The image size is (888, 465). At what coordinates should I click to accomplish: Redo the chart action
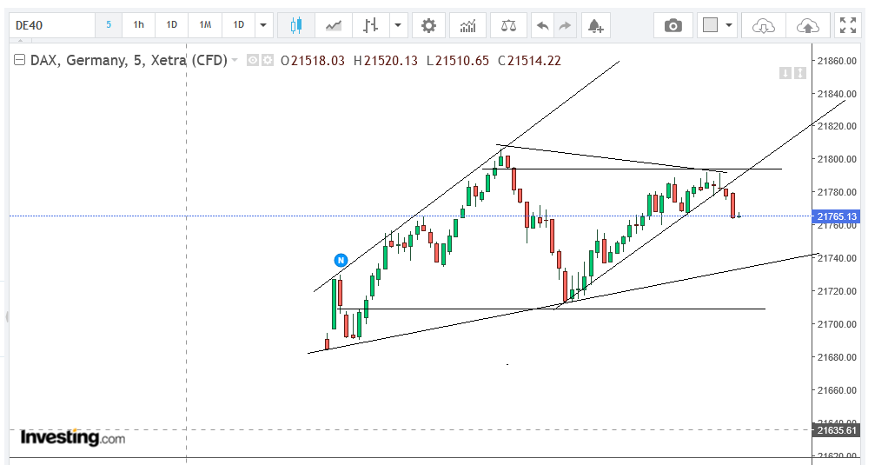coord(565,25)
